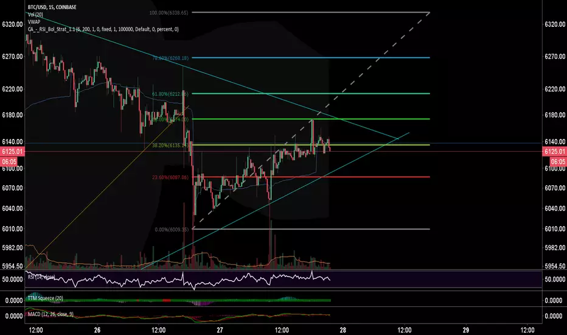Click 6070.00 on the right price axis

(555, 188)
